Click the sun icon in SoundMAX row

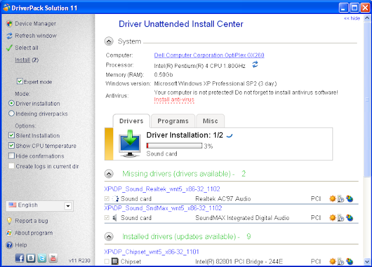[x=332, y=218]
